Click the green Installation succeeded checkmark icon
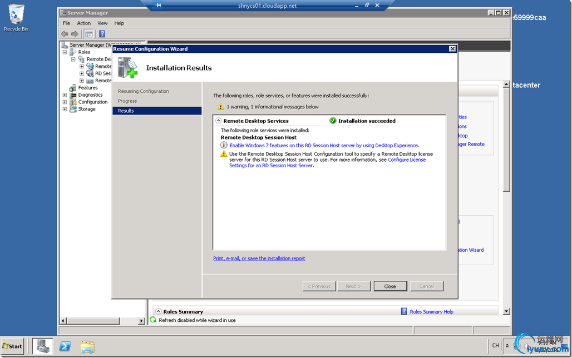The width and height of the screenshot is (572, 358). pos(333,121)
